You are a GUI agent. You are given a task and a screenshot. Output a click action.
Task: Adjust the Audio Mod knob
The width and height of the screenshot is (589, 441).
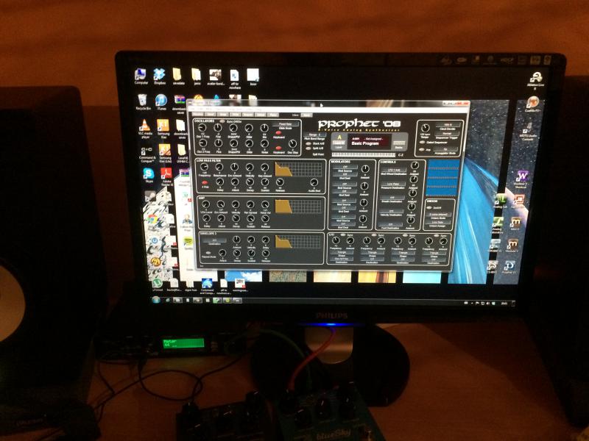coord(314,182)
